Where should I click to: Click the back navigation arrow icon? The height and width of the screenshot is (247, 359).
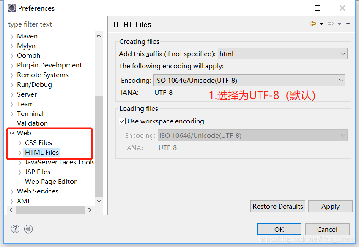[x=313, y=24]
